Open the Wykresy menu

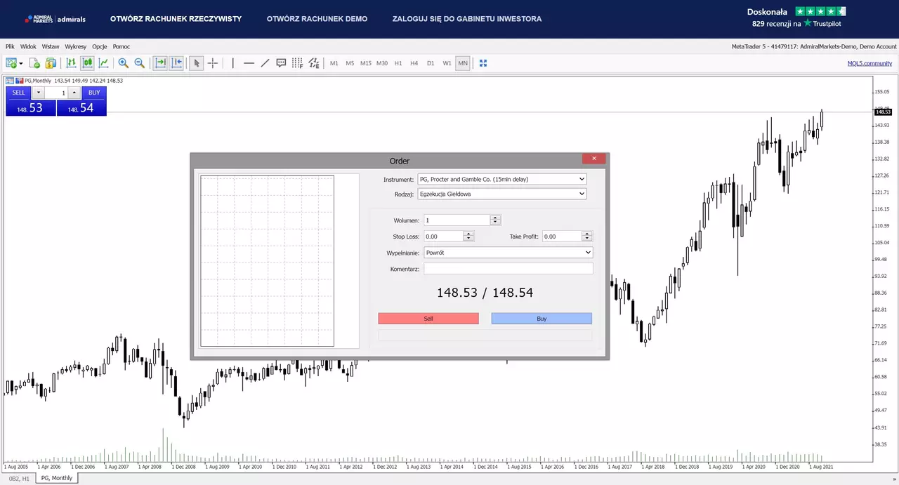tap(75, 46)
